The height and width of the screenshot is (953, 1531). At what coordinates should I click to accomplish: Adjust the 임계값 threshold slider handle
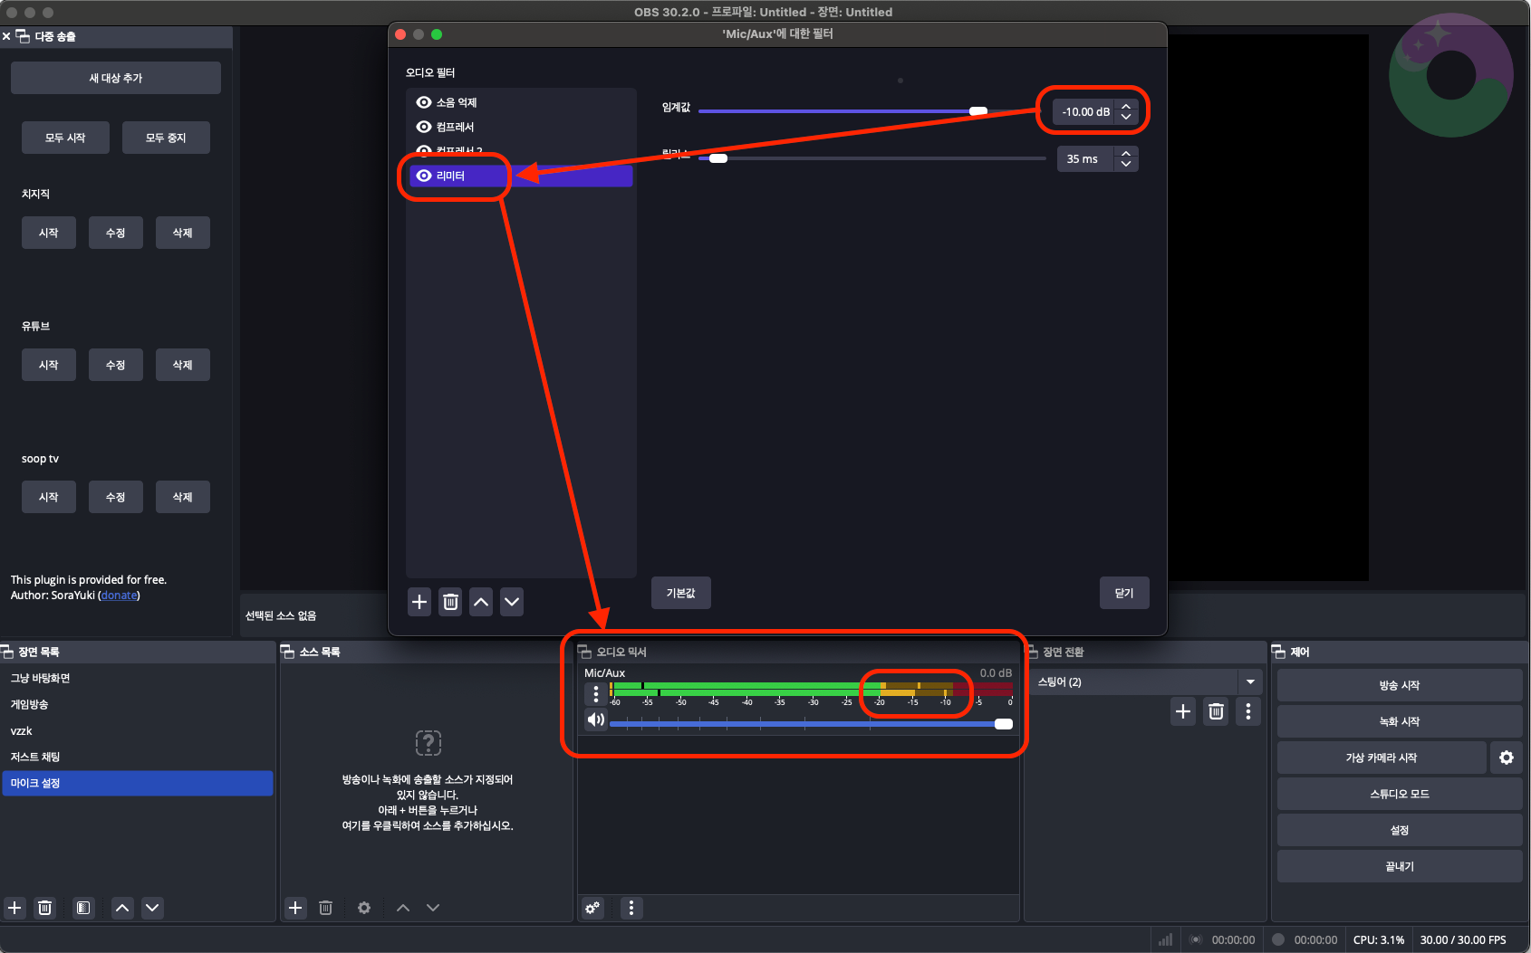pos(978,111)
